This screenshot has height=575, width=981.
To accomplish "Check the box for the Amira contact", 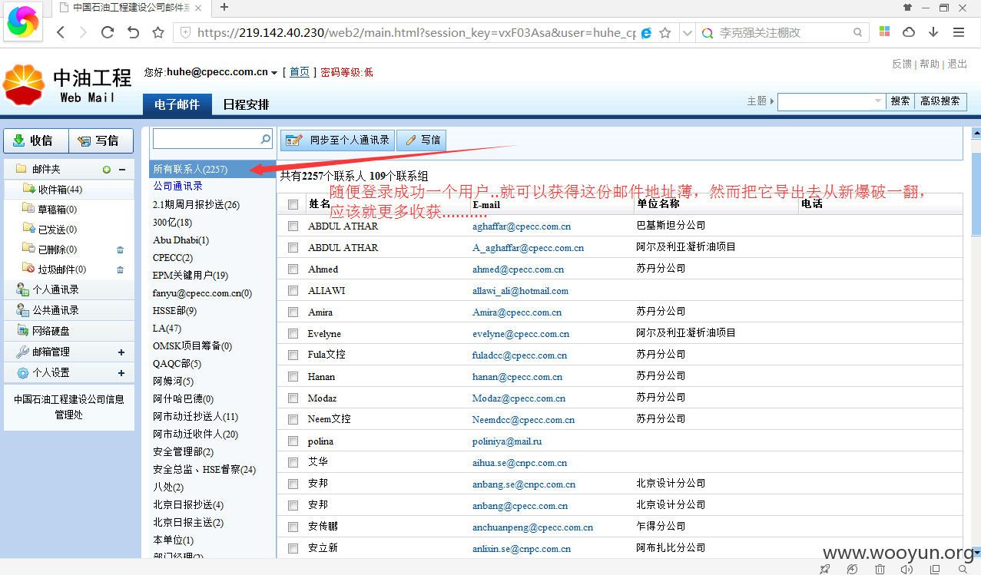I will (293, 312).
